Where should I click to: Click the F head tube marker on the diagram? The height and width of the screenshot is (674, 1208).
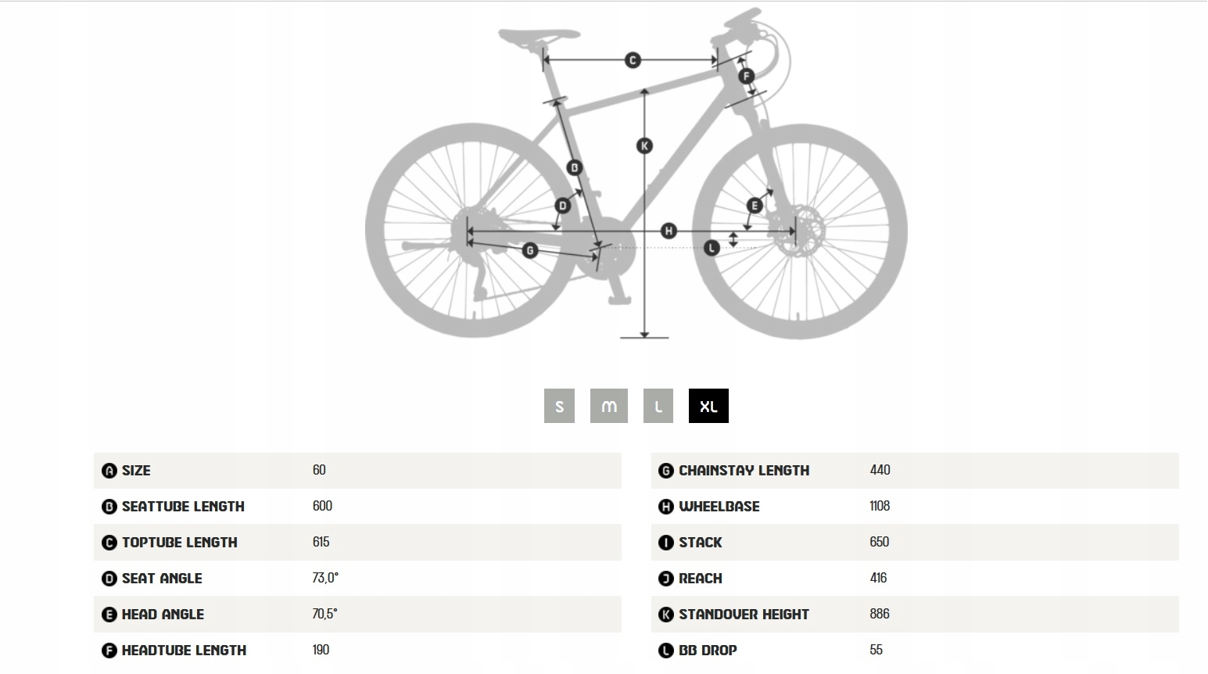(746, 76)
